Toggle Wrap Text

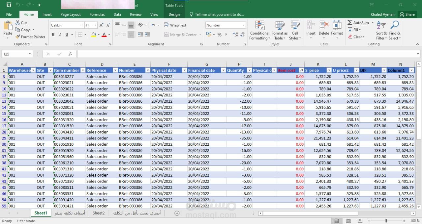tap(175, 25)
